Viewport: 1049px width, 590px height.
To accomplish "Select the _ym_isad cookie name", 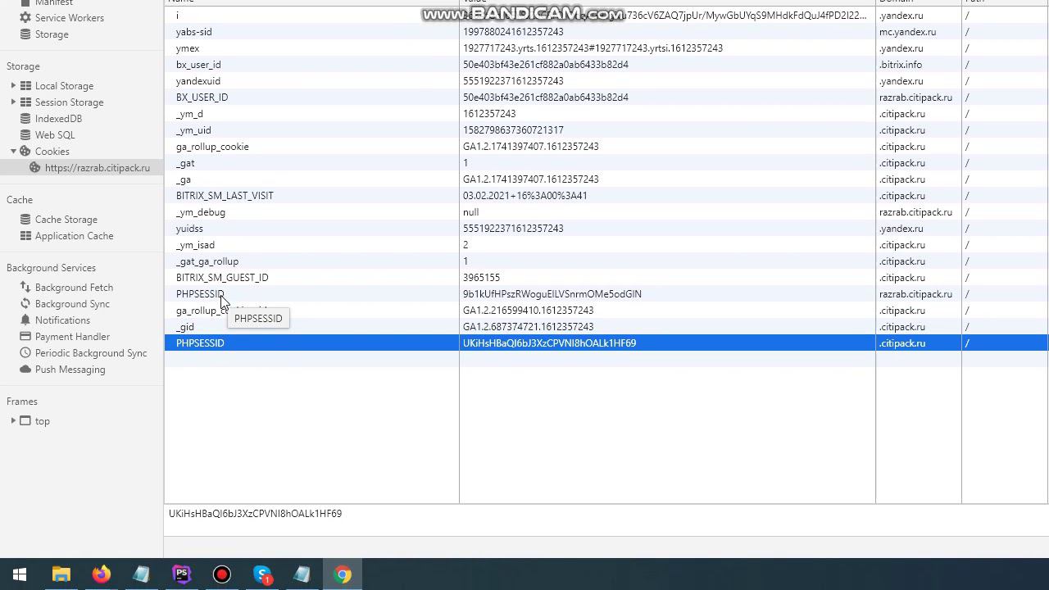I will tap(195, 244).
